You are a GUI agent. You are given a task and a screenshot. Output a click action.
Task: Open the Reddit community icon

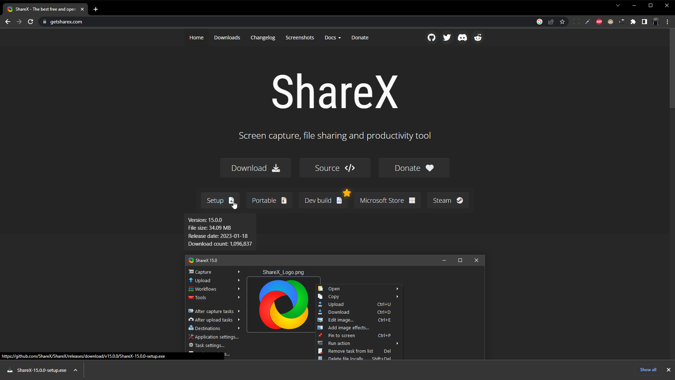point(478,37)
